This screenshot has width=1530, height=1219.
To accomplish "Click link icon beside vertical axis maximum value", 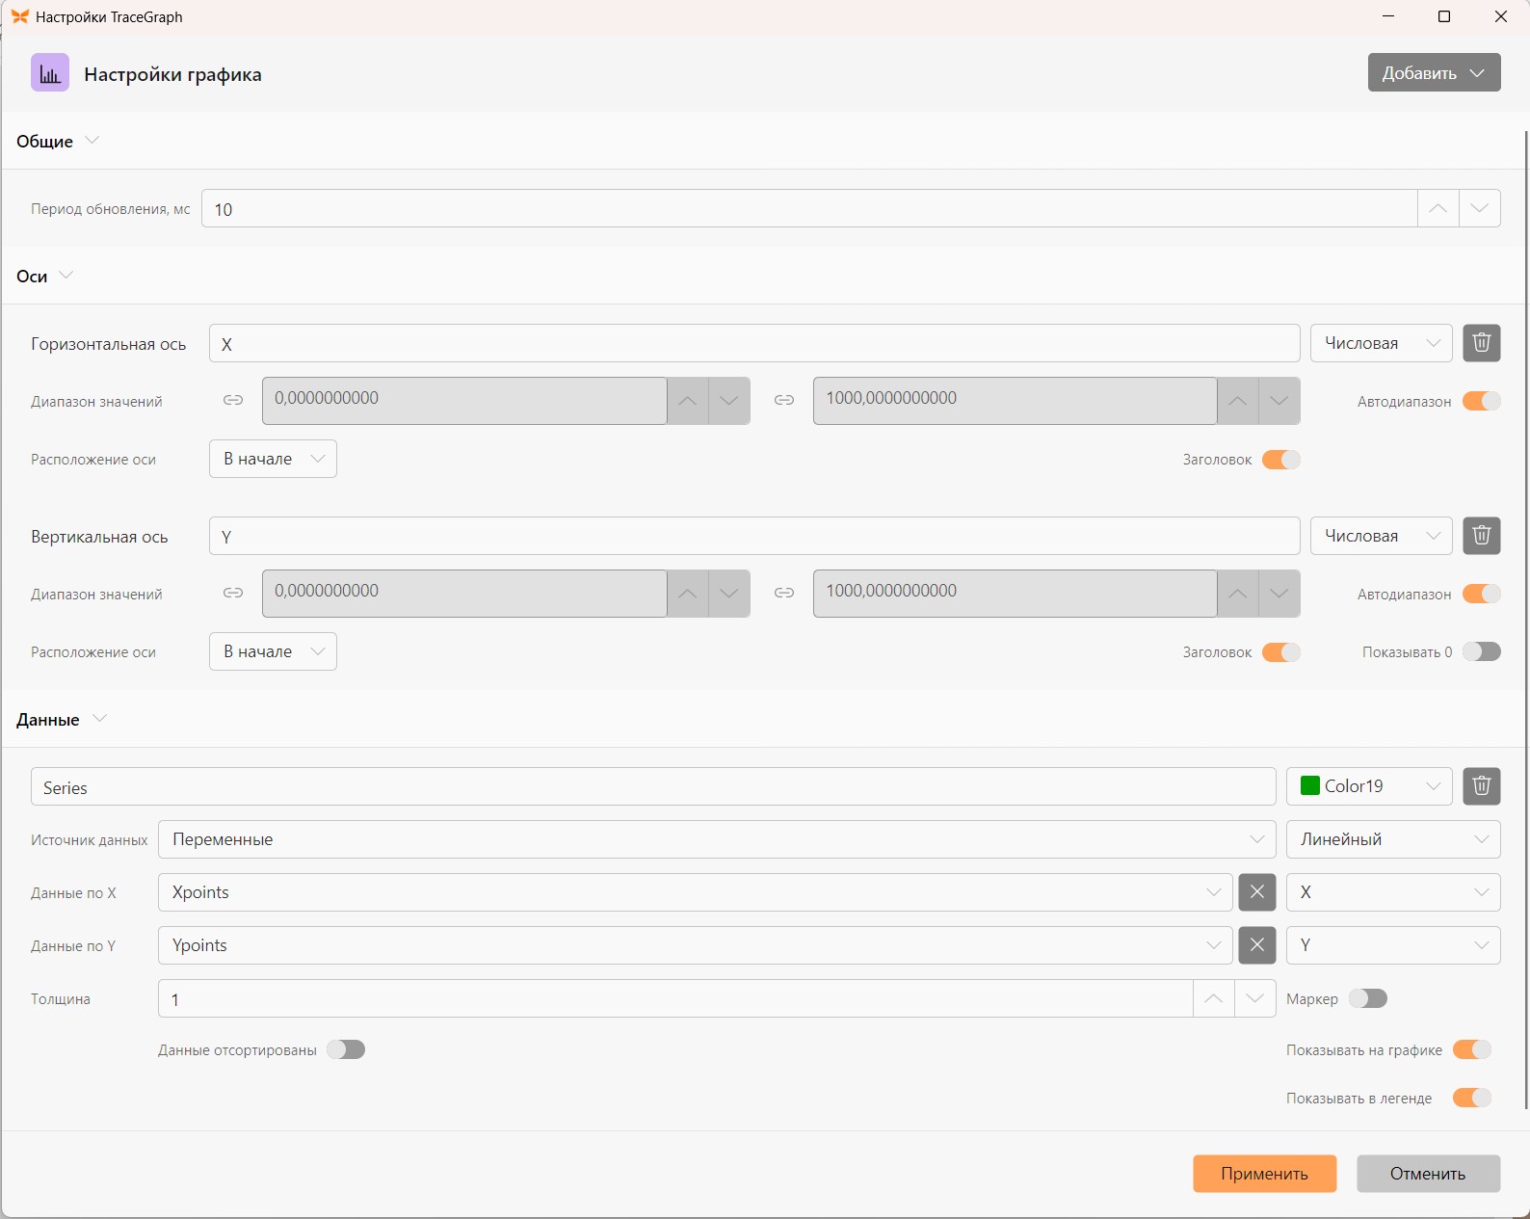I will pos(784,593).
